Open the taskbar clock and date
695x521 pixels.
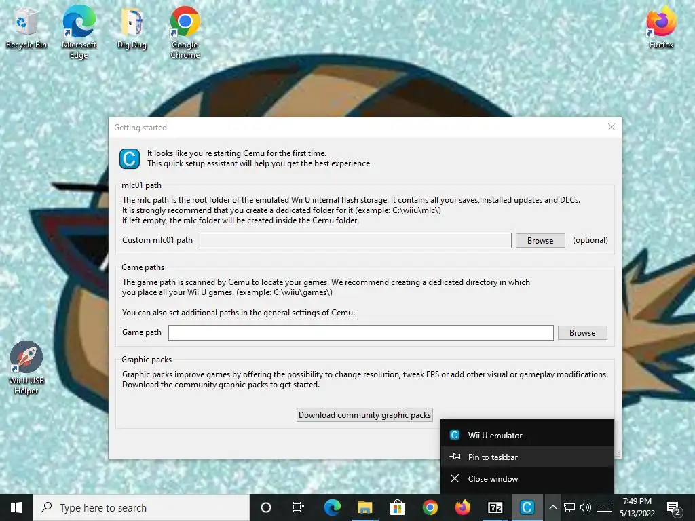click(x=637, y=507)
